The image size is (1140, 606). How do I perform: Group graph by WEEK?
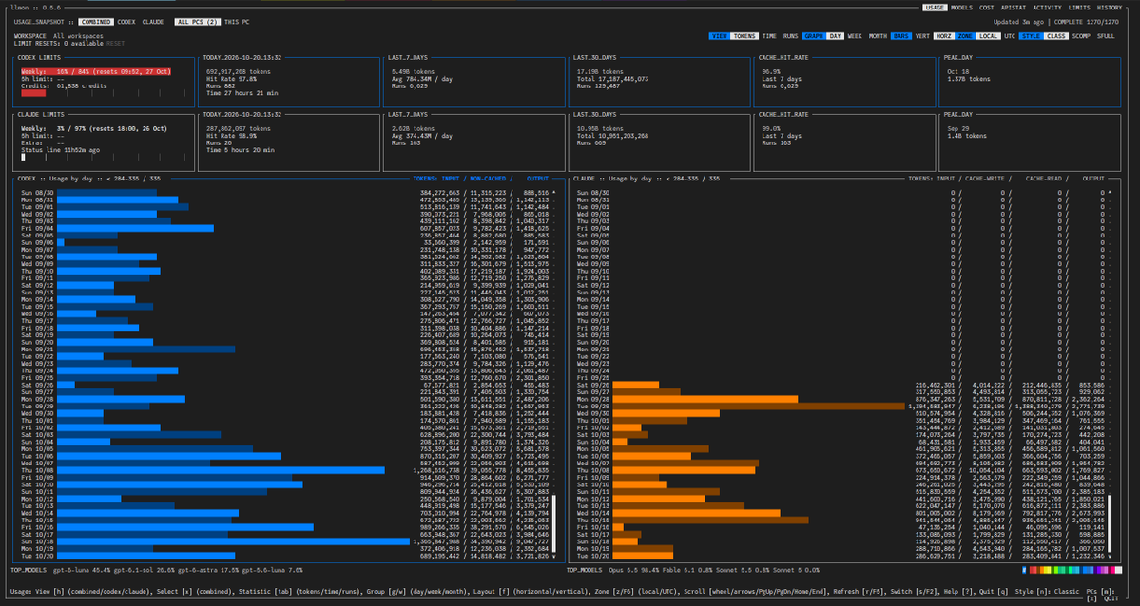(x=855, y=36)
